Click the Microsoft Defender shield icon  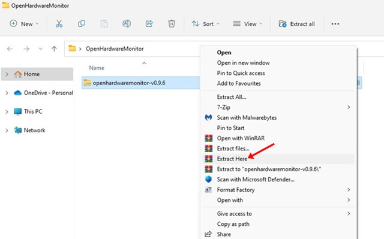(x=208, y=179)
